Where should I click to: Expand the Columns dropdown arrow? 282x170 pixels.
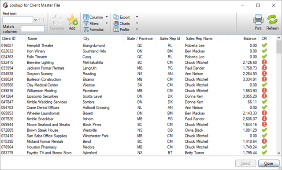point(107,17)
